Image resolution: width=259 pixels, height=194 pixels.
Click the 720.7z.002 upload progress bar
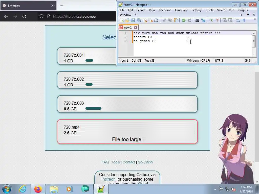click(x=89, y=84)
